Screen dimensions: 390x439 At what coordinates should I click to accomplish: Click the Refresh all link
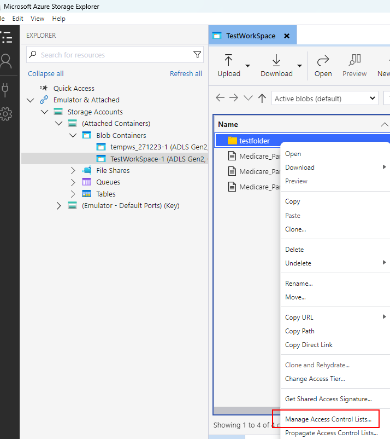pyautogui.click(x=186, y=74)
